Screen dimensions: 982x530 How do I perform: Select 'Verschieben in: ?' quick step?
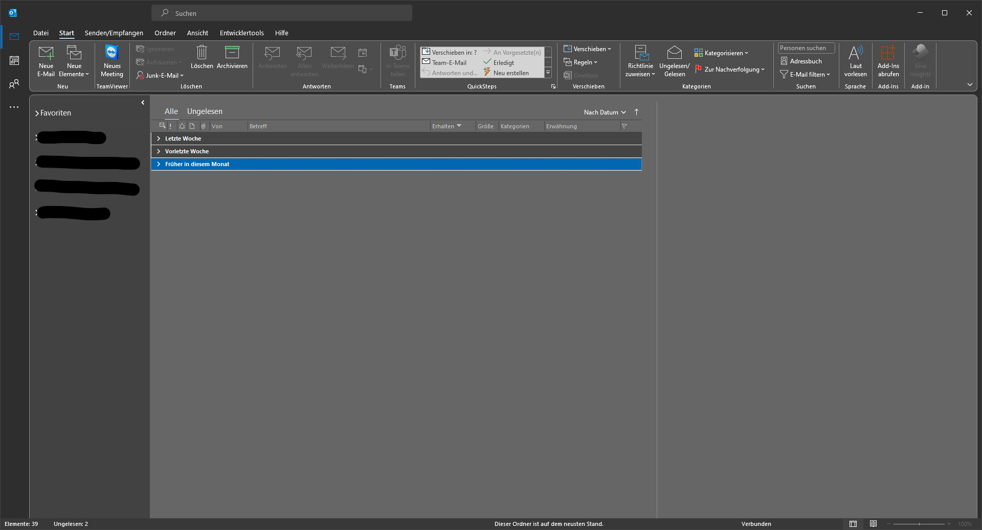450,52
